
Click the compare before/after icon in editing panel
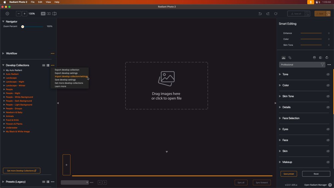[x=321, y=58]
